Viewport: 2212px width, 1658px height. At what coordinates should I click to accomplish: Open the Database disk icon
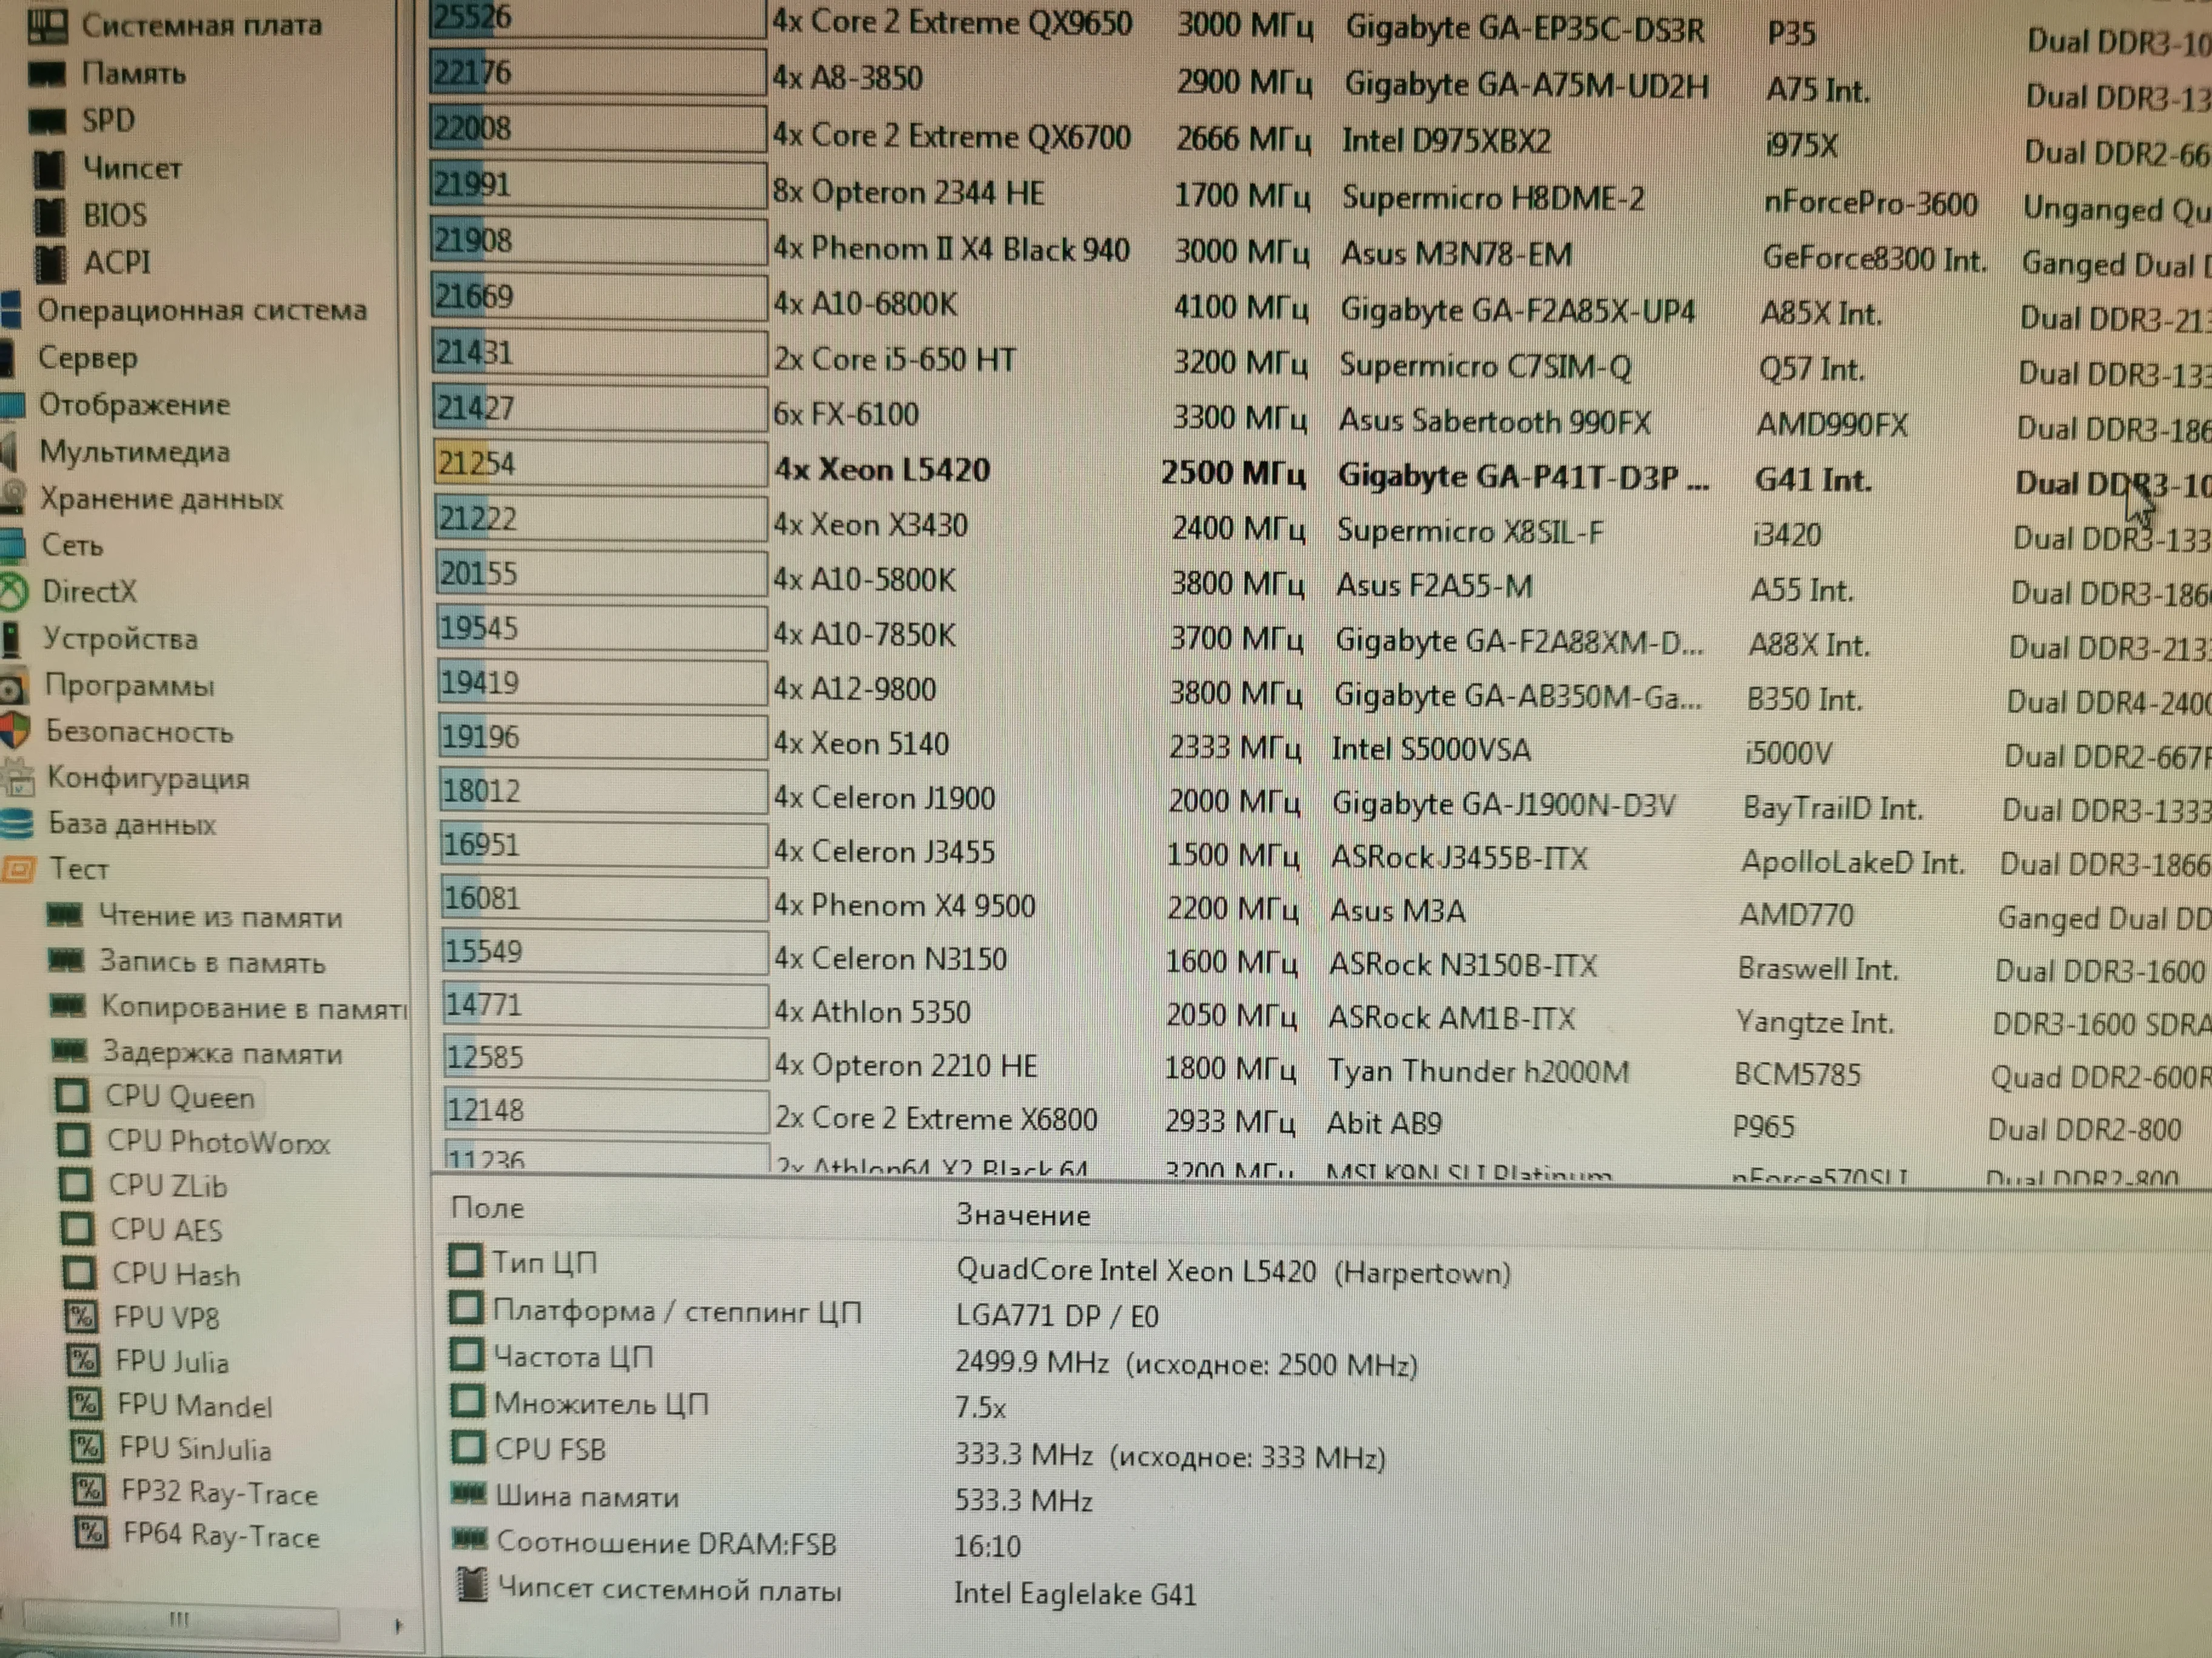point(17,824)
